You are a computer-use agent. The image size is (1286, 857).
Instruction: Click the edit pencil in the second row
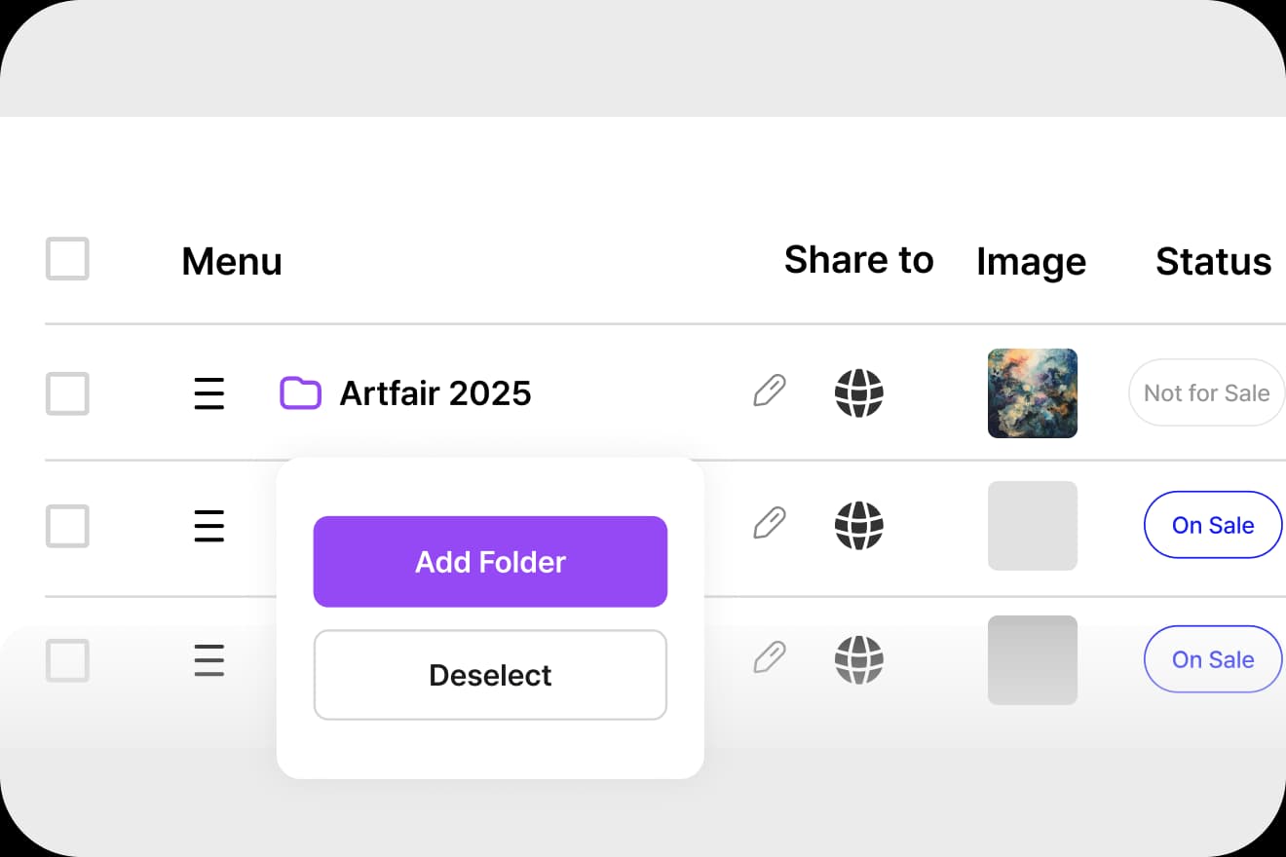coord(770,524)
